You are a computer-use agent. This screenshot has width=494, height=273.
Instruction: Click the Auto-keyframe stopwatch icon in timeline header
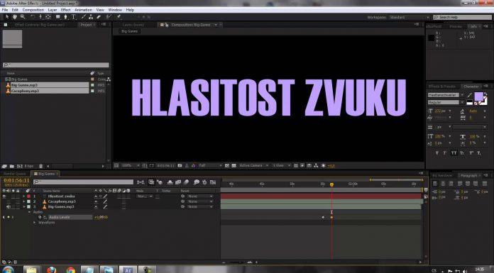click(204, 182)
